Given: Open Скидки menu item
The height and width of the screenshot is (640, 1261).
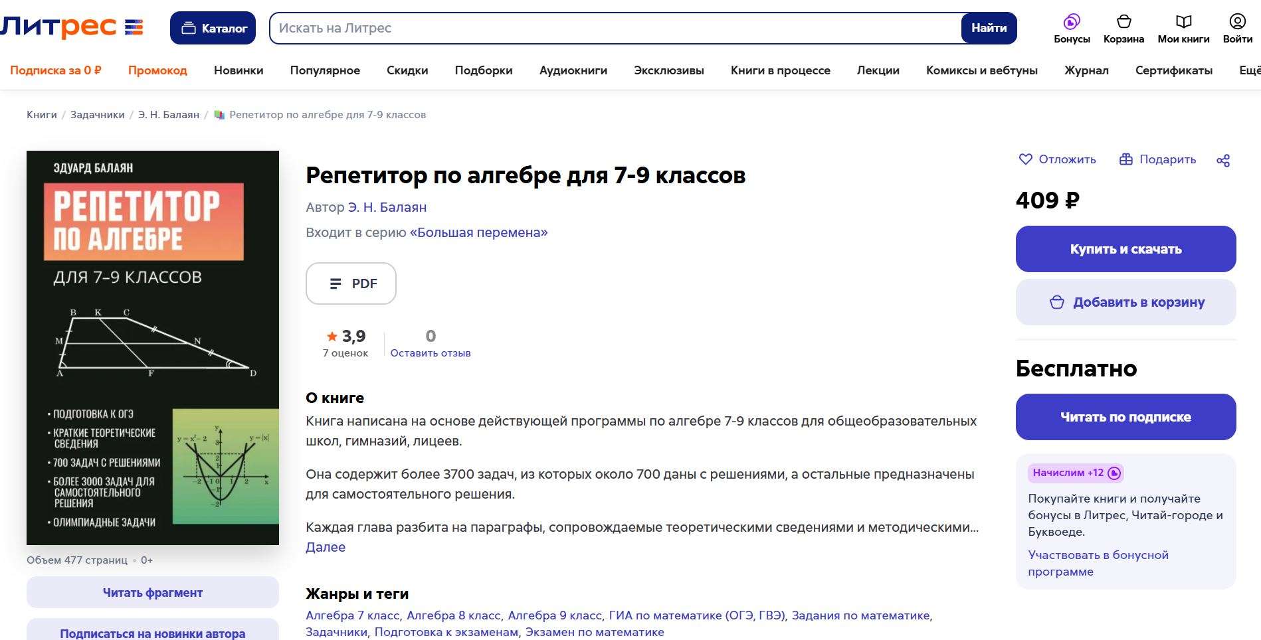Looking at the screenshot, I should pos(407,70).
